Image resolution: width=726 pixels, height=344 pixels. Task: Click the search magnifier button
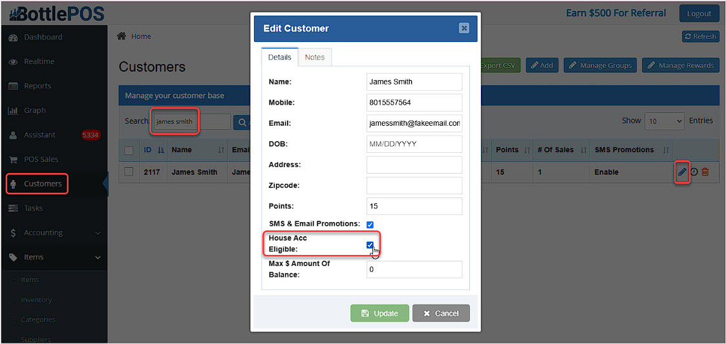[x=242, y=123]
